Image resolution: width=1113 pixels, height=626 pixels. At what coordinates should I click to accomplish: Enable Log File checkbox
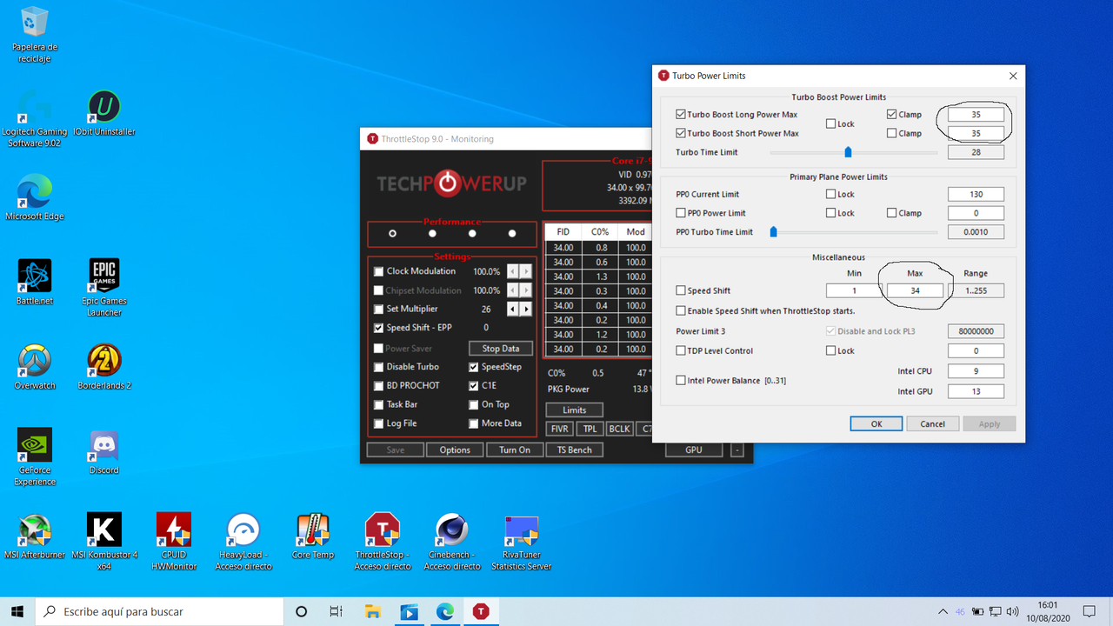(x=378, y=423)
